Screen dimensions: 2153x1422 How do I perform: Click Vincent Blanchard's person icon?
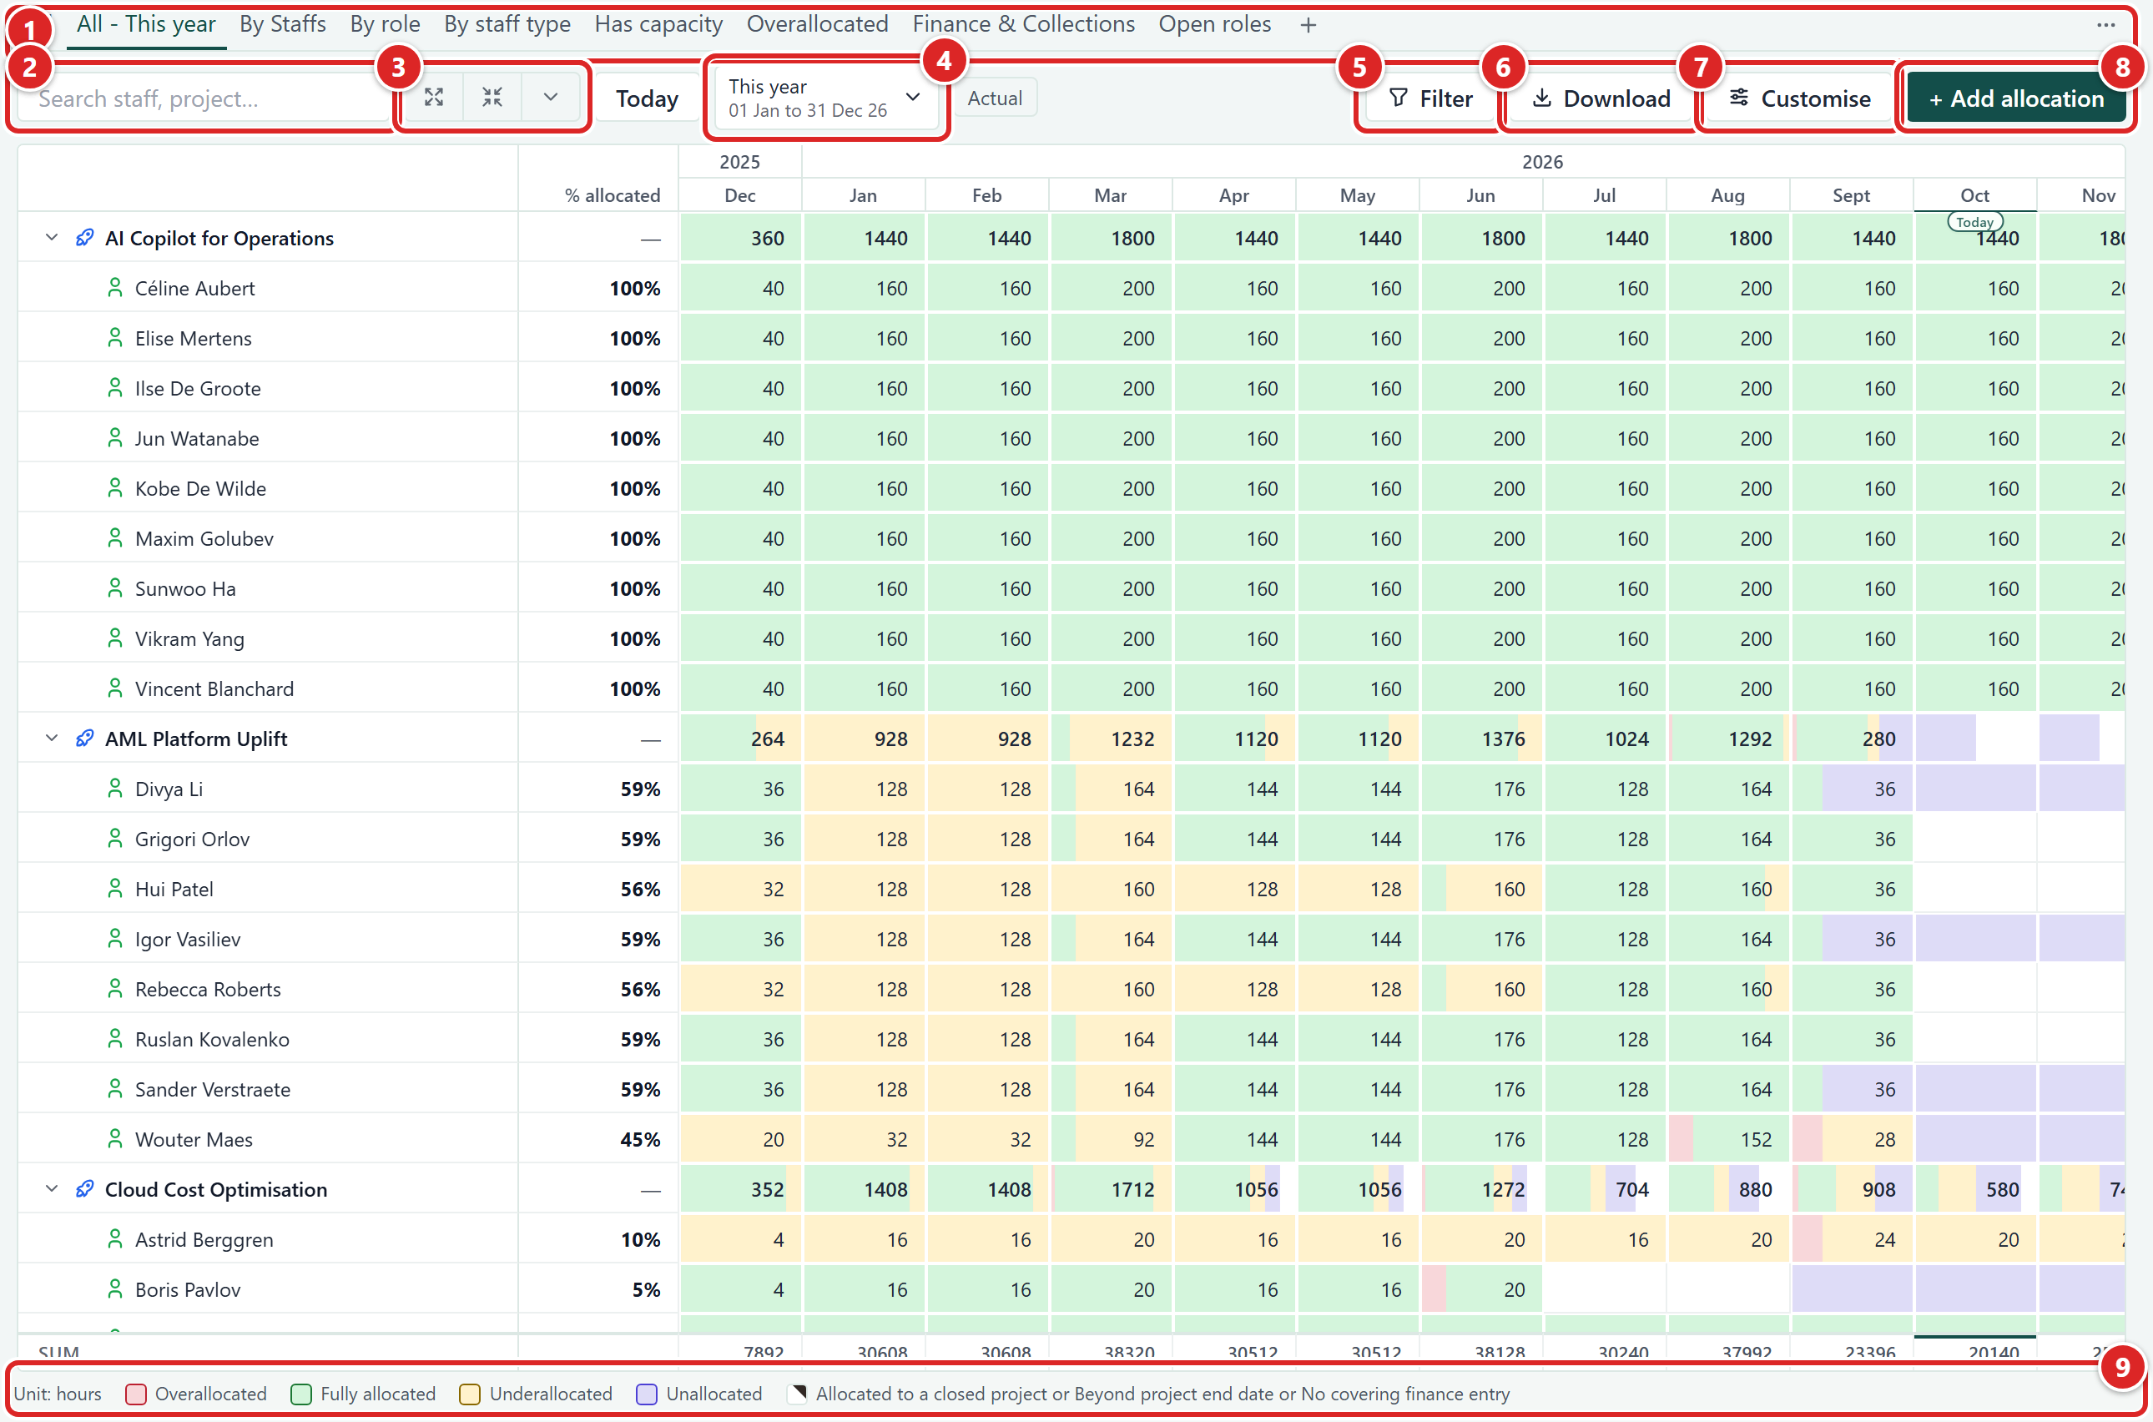[x=115, y=688]
